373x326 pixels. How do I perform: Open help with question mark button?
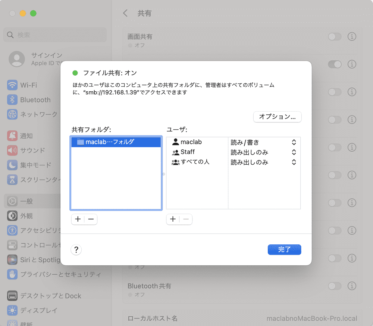[76, 250]
